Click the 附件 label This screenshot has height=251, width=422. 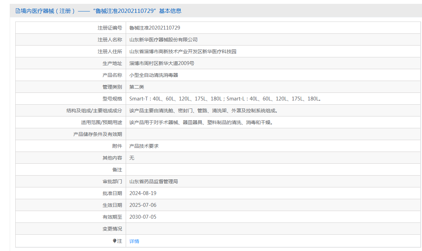(117, 146)
